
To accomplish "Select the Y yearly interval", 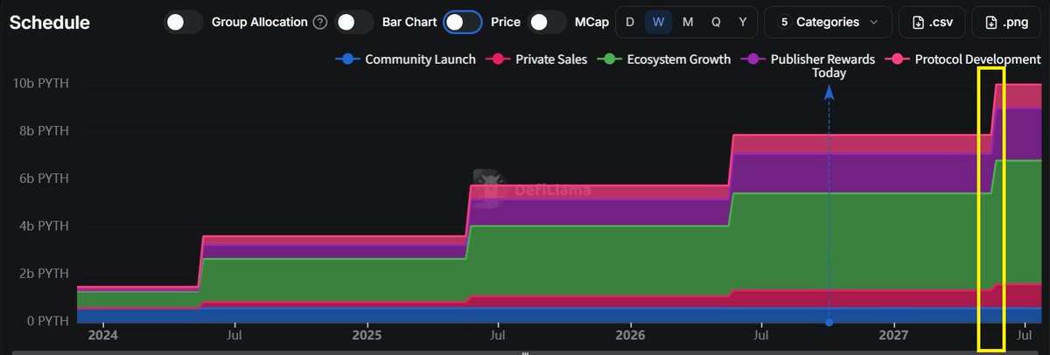I will pos(743,22).
